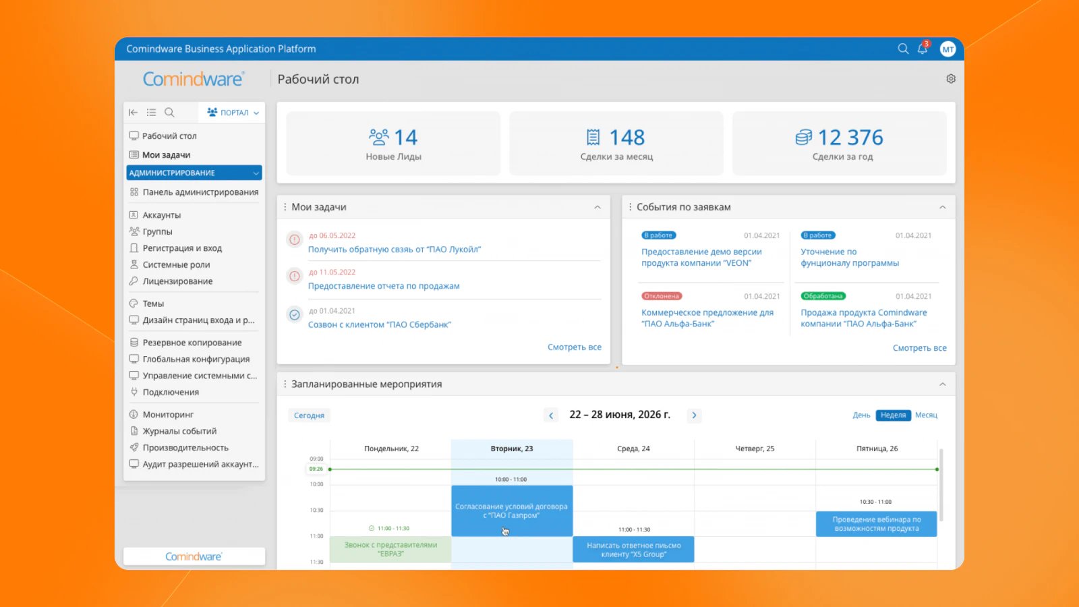Click the overdue alert icon for ПАО Лукойл task
This screenshot has height=607, width=1079.
pyautogui.click(x=295, y=239)
